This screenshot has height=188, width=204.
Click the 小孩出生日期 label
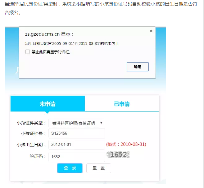click(31, 145)
